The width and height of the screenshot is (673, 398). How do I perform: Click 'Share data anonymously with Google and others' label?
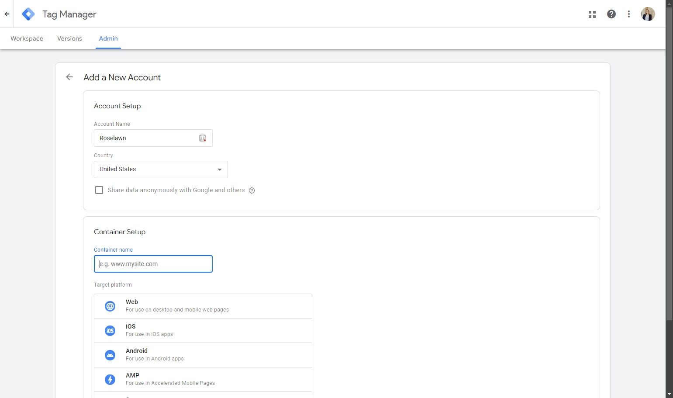click(x=176, y=190)
